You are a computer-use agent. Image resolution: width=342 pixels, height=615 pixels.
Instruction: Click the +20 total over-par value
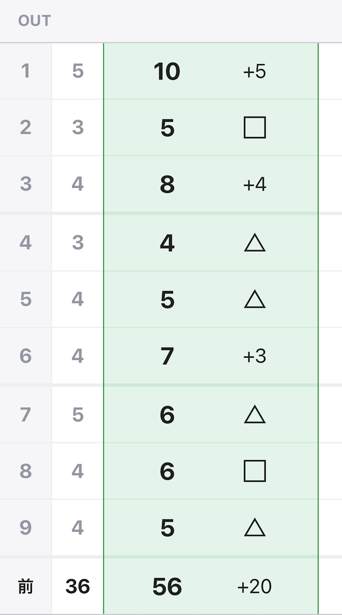[254, 586]
